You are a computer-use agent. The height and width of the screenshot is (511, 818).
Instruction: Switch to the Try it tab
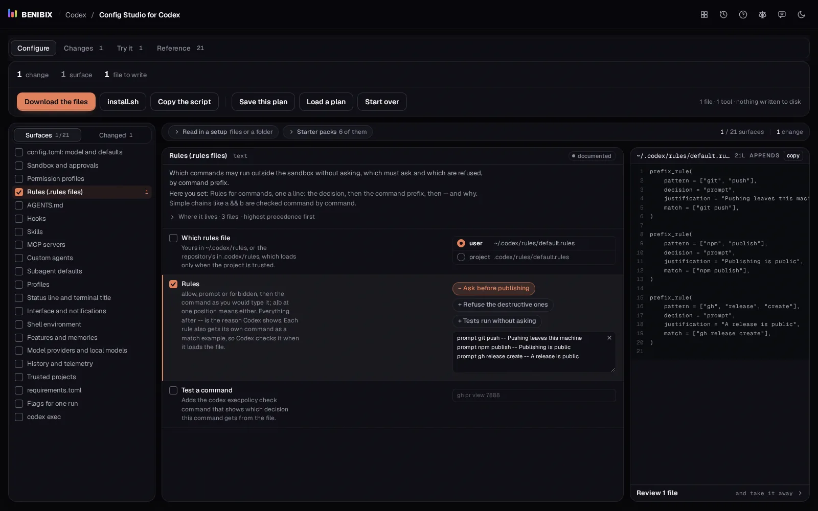(130, 48)
